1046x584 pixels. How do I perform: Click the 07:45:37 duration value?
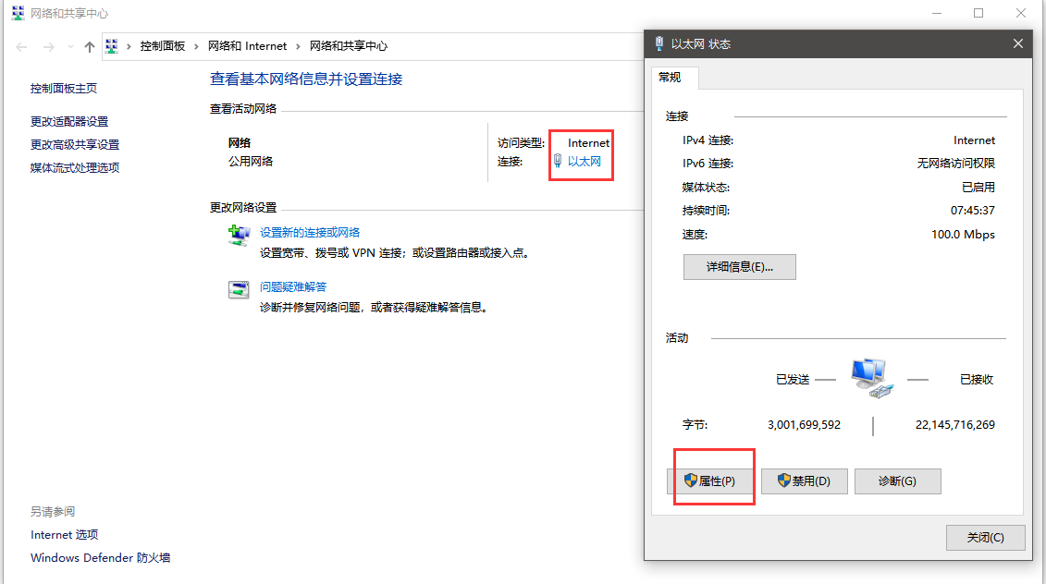973,211
